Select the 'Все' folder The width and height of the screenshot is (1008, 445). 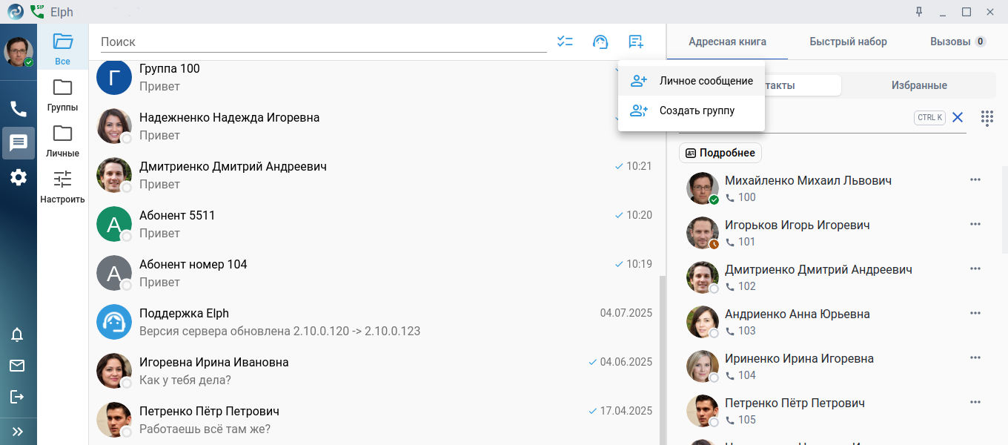[x=62, y=47]
